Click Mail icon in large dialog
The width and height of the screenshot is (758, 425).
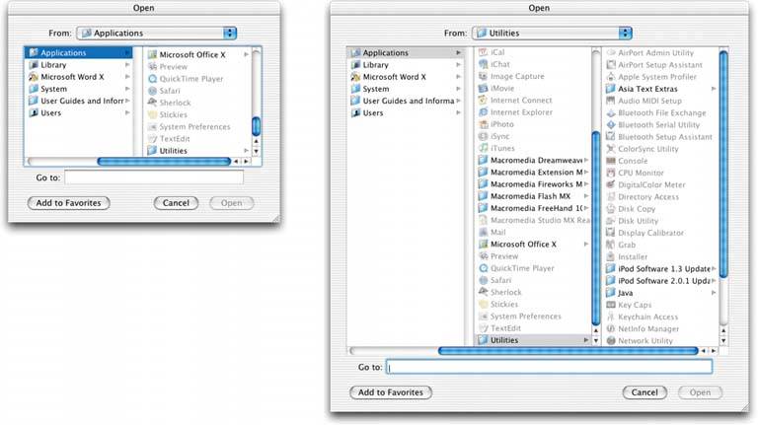coord(483,233)
